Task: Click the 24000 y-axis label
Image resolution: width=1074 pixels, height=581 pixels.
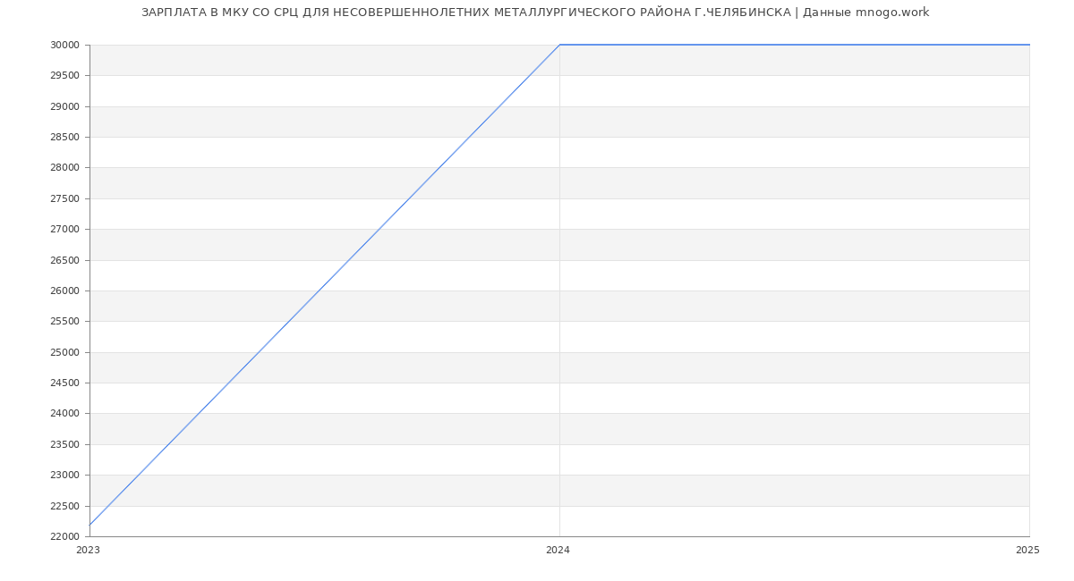Action: click(64, 414)
